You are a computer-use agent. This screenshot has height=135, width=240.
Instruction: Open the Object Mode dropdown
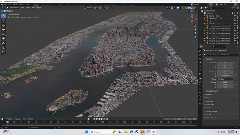[13, 7]
